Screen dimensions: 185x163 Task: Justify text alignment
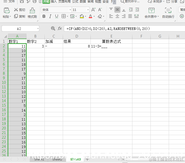coord(130,16)
